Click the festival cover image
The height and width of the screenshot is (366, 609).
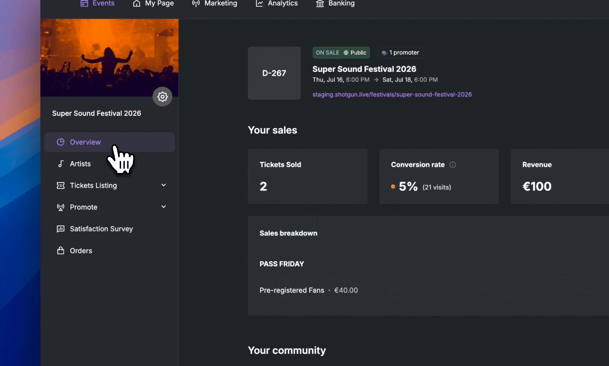click(x=110, y=58)
